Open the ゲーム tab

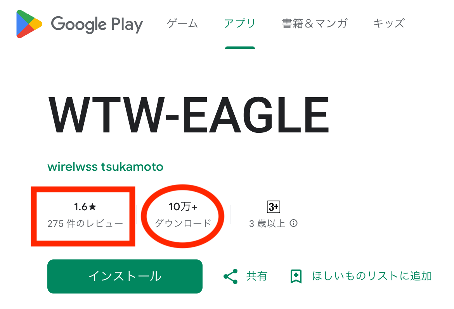tap(182, 24)
